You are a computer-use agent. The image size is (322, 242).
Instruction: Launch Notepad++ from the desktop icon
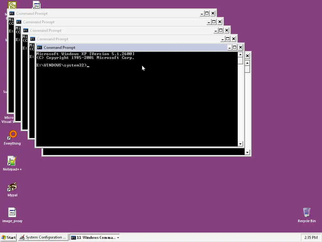[12, 164]
